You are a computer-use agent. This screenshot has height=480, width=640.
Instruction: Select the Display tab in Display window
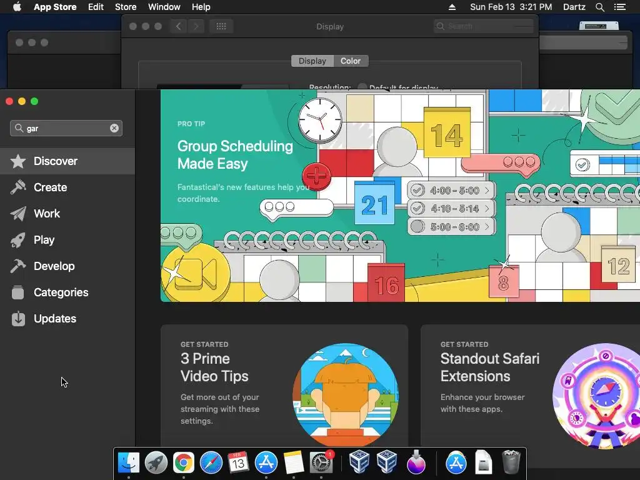312,61
